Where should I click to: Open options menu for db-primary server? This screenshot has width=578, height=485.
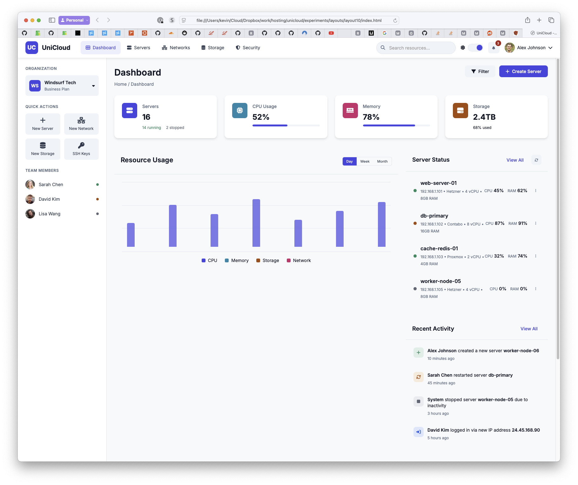[x=536, y=223]
